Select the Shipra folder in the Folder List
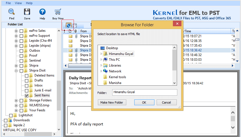 (34, 65)
